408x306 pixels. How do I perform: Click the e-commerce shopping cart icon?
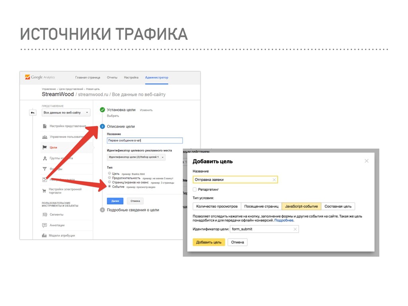(44, 191)
